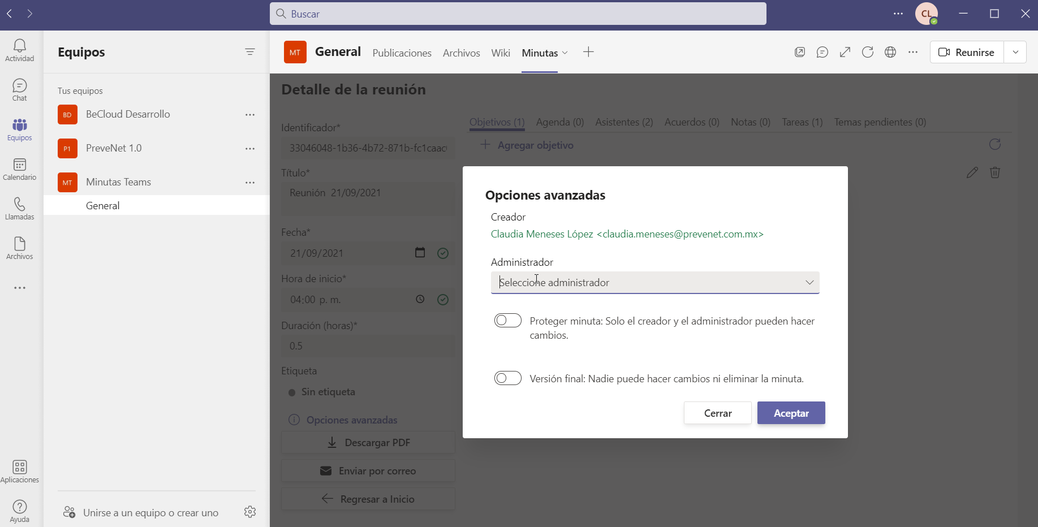
Task: Open the Calendario sidebar icon
Action: (x=20, y=169)
